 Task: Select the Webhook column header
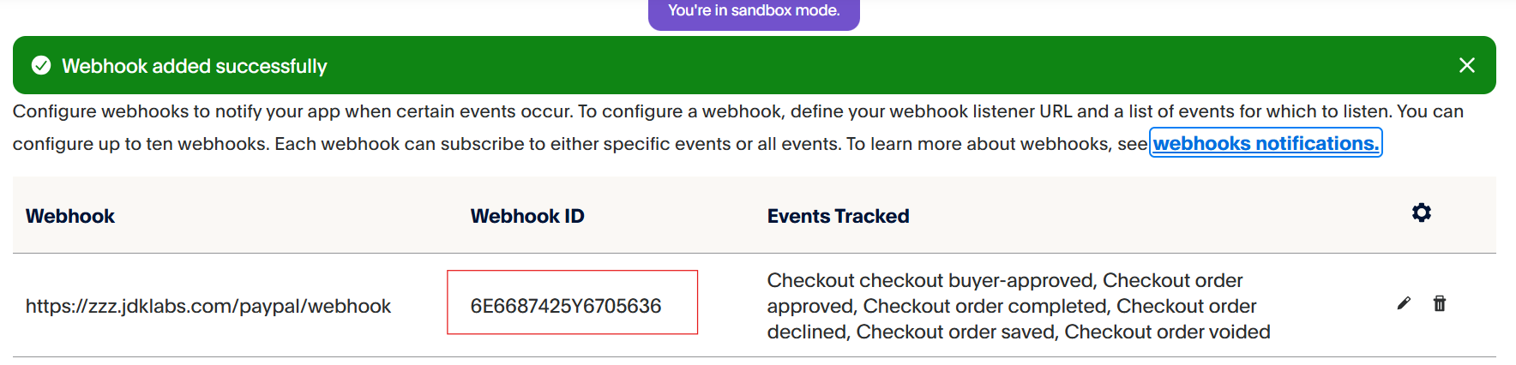(70, 216)
